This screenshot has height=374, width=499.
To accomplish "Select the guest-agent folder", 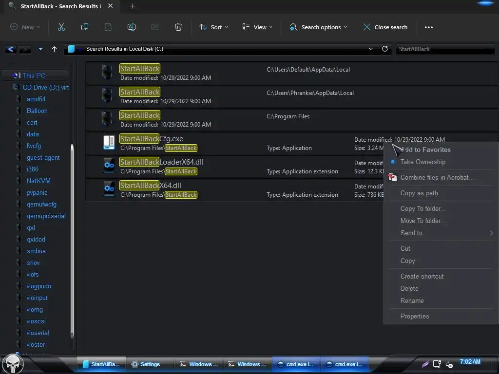I will tap(43, 157).
